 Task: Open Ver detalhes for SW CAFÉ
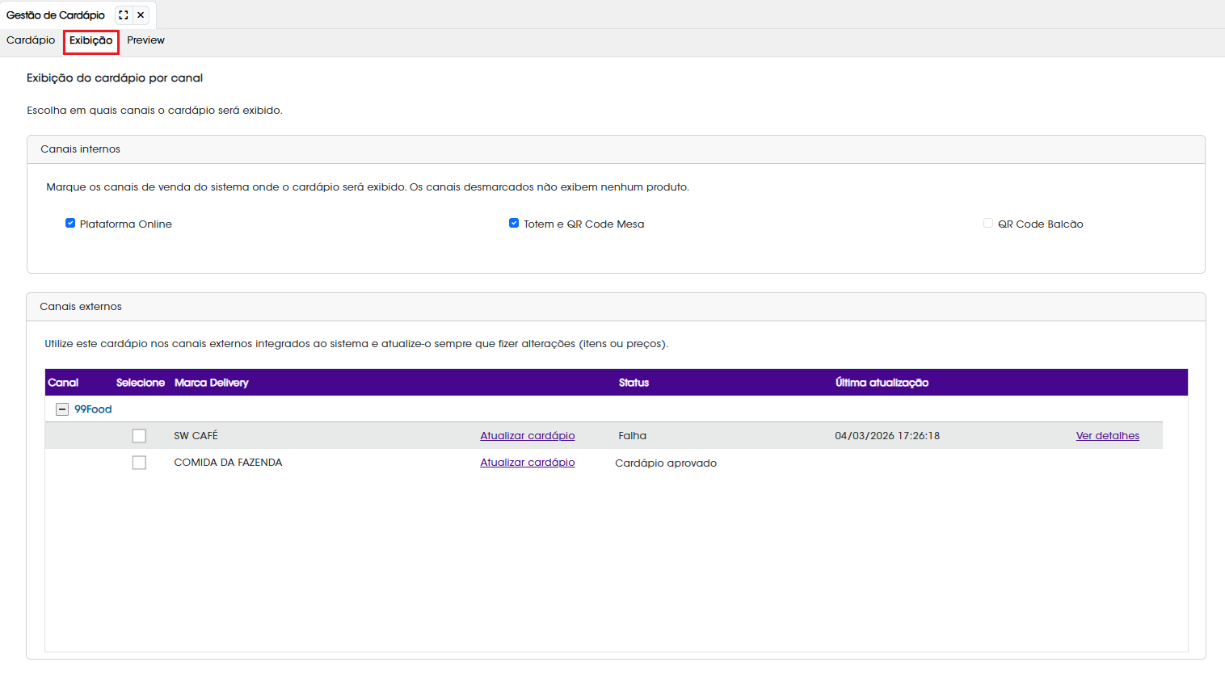click(1108, 436)
